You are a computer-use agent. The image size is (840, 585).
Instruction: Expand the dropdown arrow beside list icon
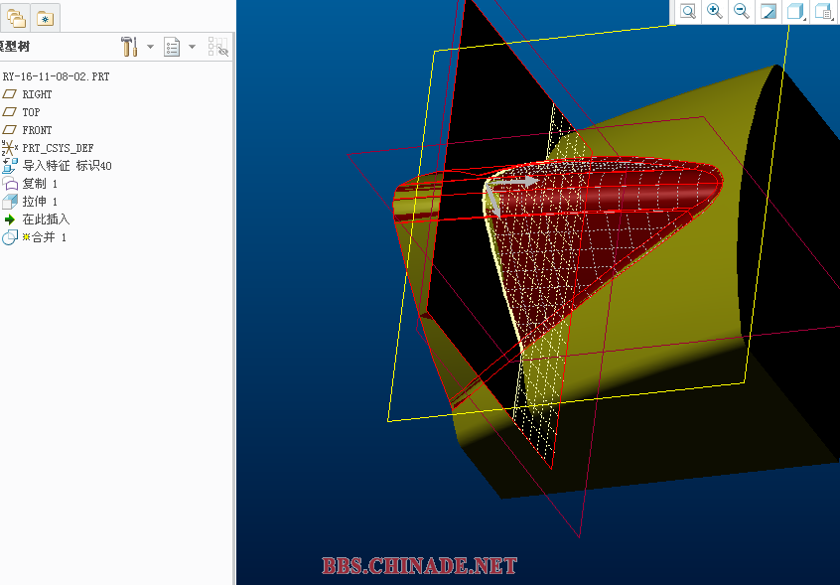(192, 47)
